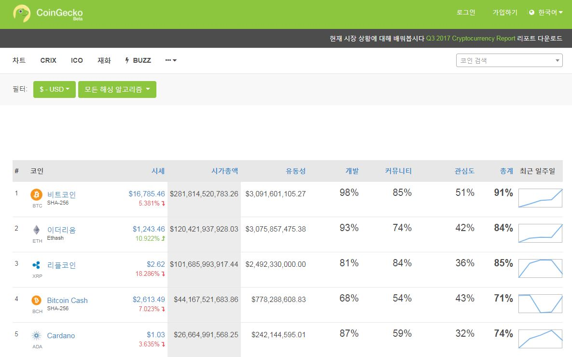Open the 재화 menu item

[104, 60]
